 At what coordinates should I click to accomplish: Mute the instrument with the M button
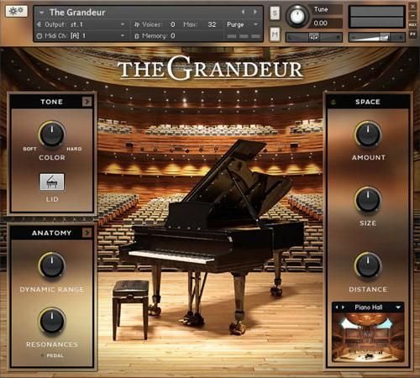(x=275, y=34)
